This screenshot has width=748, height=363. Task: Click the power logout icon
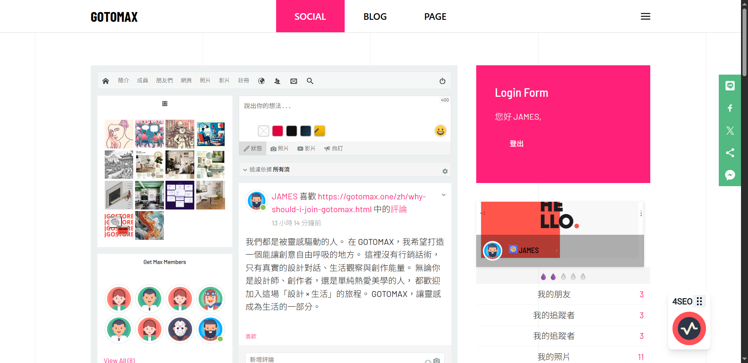pyautogui.click(x=442, y=81)
